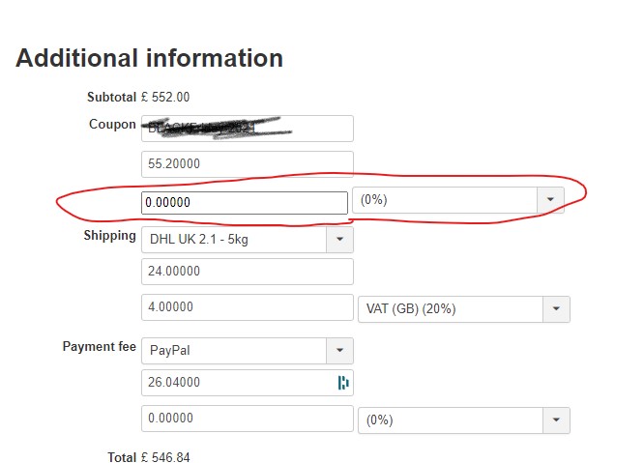
Task: Click the password manager icon in the payment fee field
Action: (x=343, y=383)
